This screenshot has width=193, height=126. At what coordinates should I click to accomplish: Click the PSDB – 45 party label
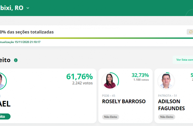pos(109,96)
